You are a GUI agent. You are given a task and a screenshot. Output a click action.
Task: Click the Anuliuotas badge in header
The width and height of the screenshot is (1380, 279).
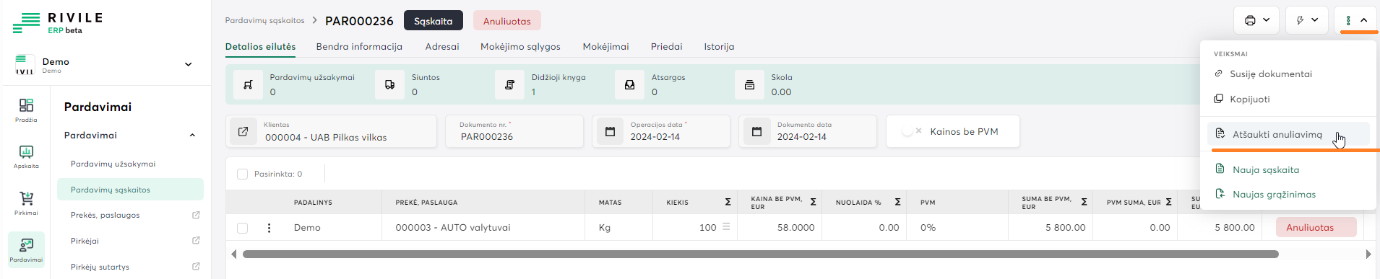click(507, 21)
